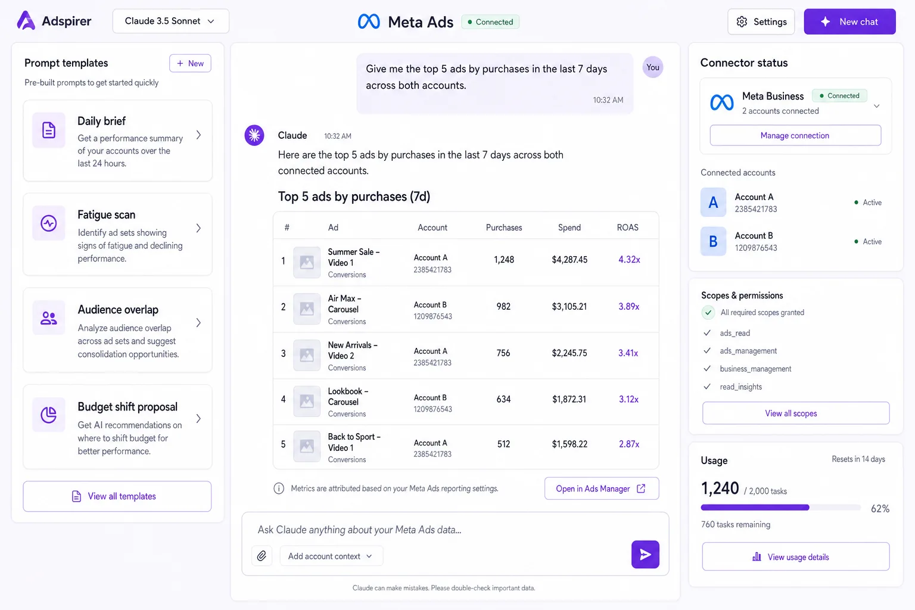This screenshot has height=610, width=915.
Task: Click Back to Sport Video 1 thumbnail
Action: [x=307, y=446]
